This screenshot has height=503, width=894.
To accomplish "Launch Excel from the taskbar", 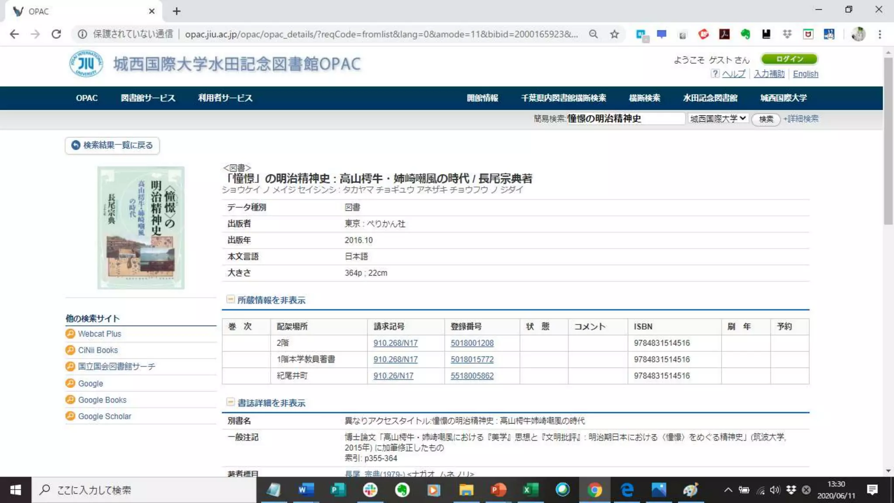I will point(530,490).
